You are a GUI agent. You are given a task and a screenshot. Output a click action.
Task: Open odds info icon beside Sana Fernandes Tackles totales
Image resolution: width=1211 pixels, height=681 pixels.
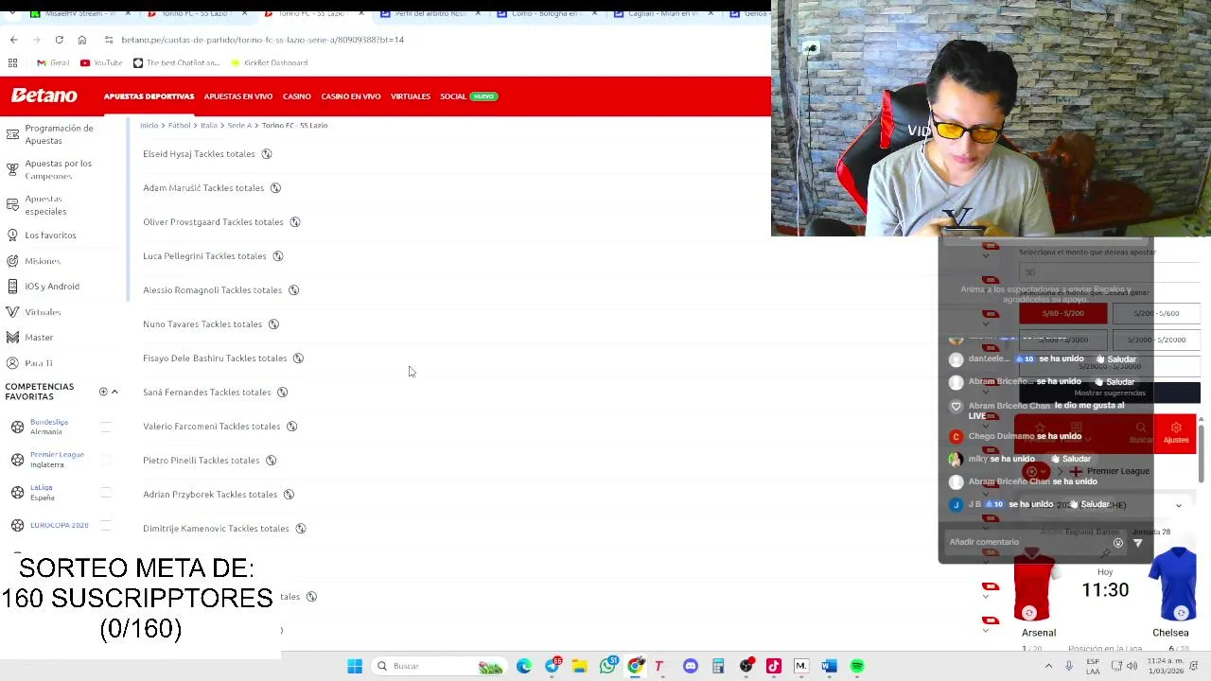tap(282, 392)
